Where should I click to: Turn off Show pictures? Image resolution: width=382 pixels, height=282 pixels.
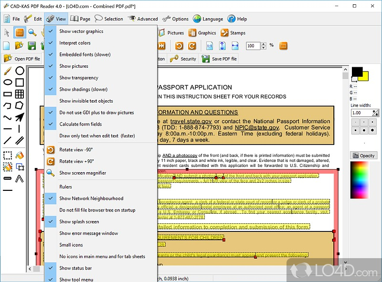click(100, 66)
